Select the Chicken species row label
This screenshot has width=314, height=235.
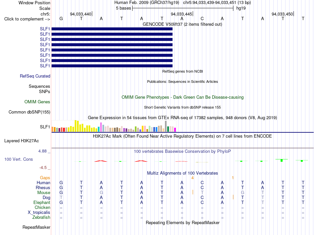tap(42, 207)
